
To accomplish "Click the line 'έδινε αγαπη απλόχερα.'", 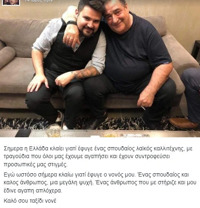I will click(33, 190).
